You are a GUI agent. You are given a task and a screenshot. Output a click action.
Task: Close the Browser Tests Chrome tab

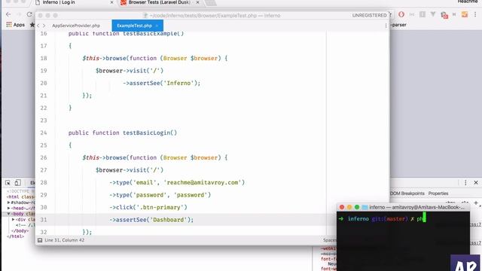(197, 2)
